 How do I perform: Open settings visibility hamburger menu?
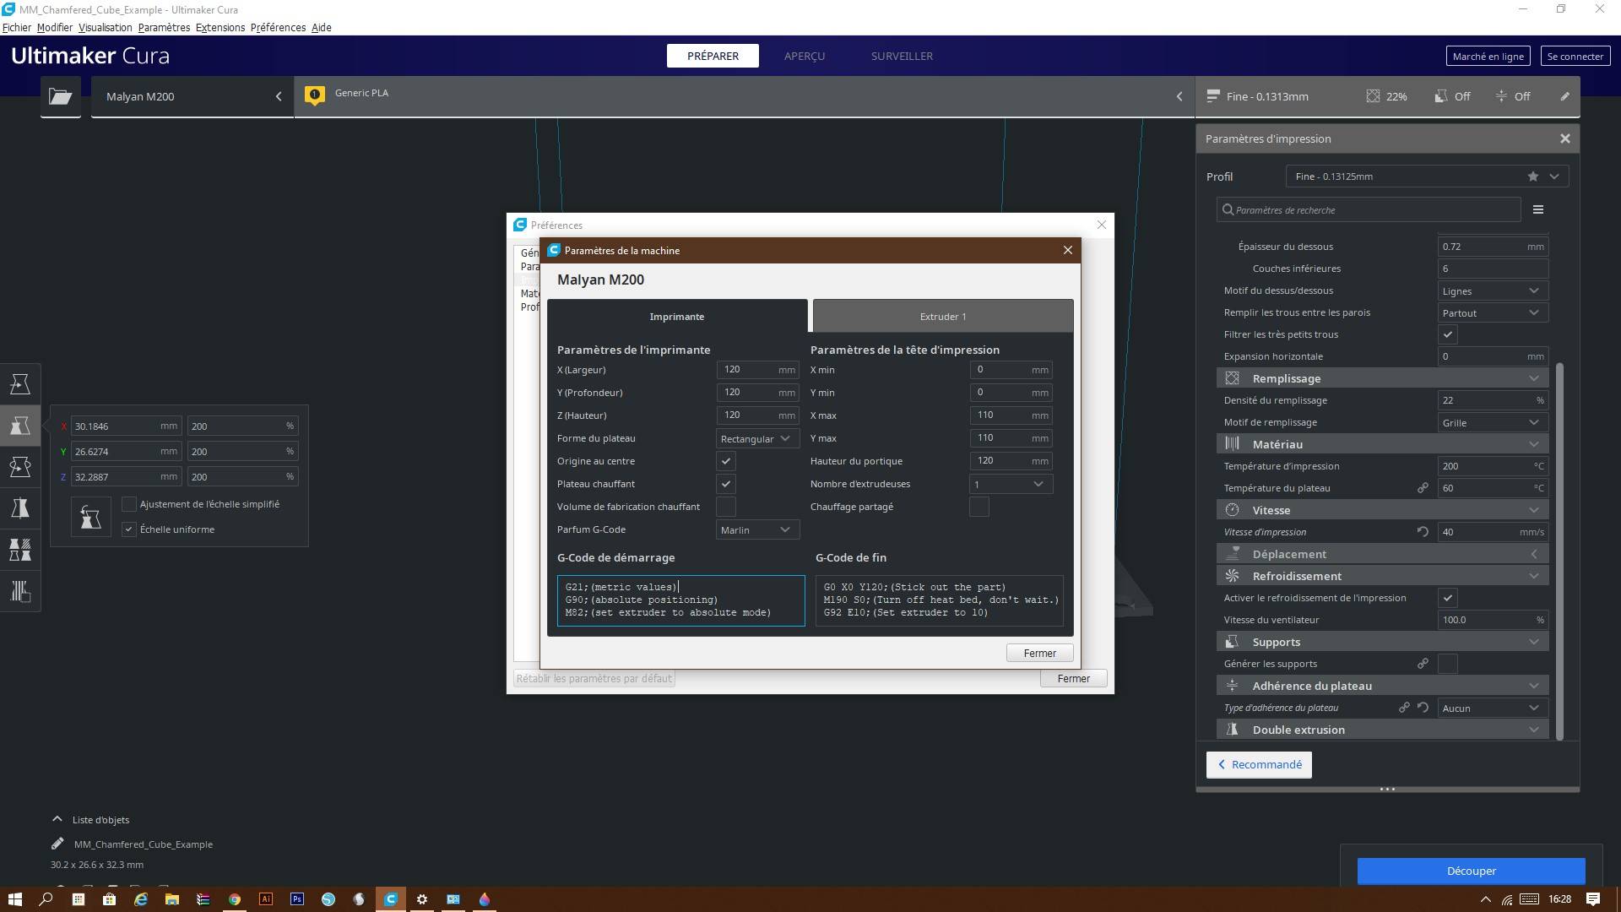[1537, 209]
